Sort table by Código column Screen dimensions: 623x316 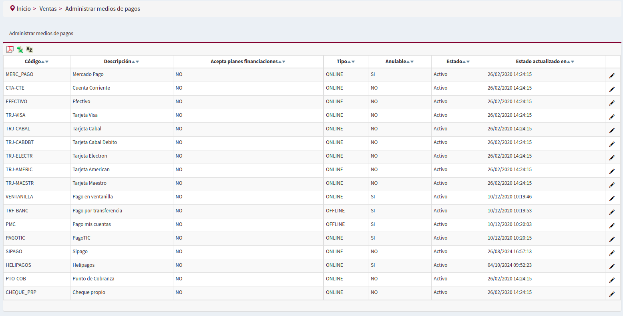(37, 62)
